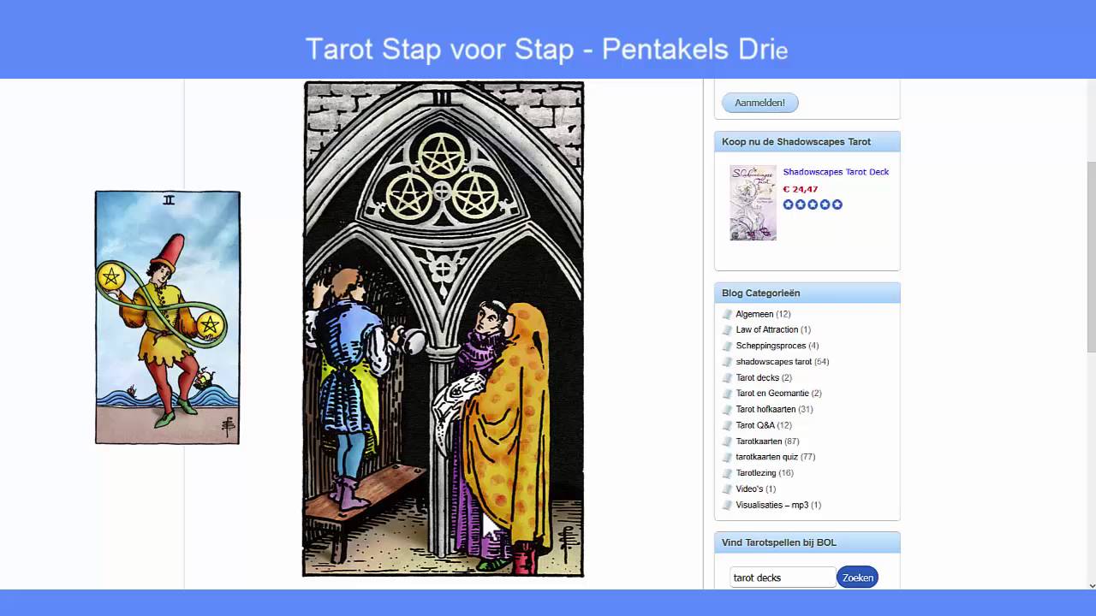Click the page icon beside Tarot Q&A
The height and width of the screenshot is (616, 1096).
coord(728,425)
